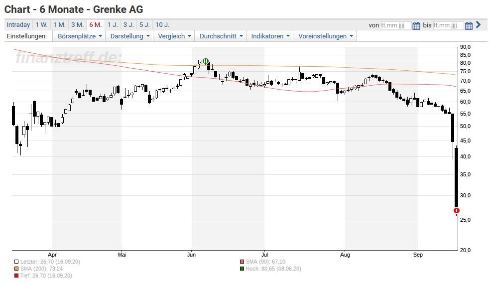Select the 1 W. timeframe tab
Viewport: 492px width, 284px height.
coord(41,25)
